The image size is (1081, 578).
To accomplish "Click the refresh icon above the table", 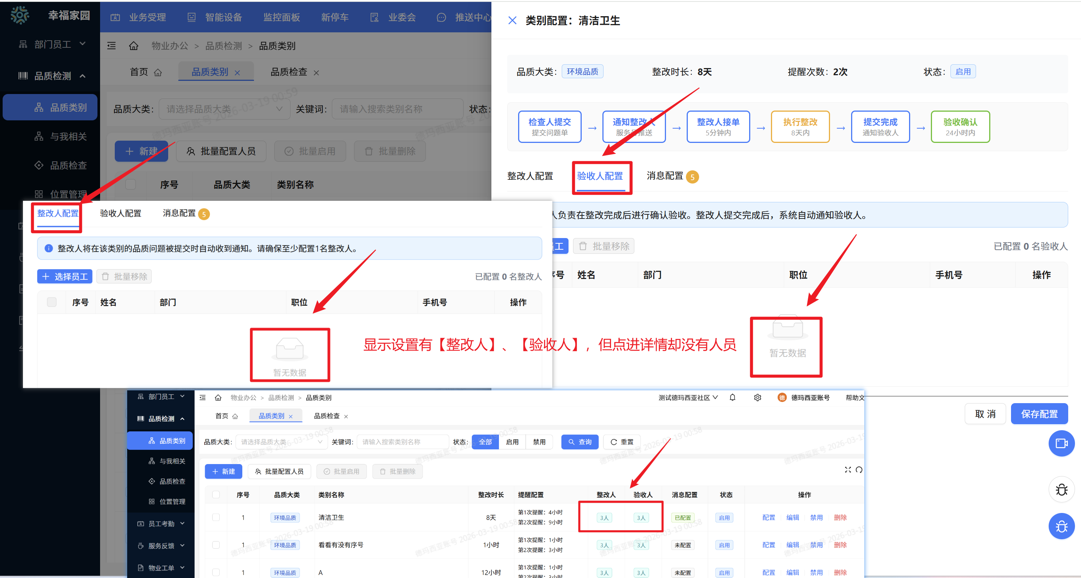I will tap(859, 469).
